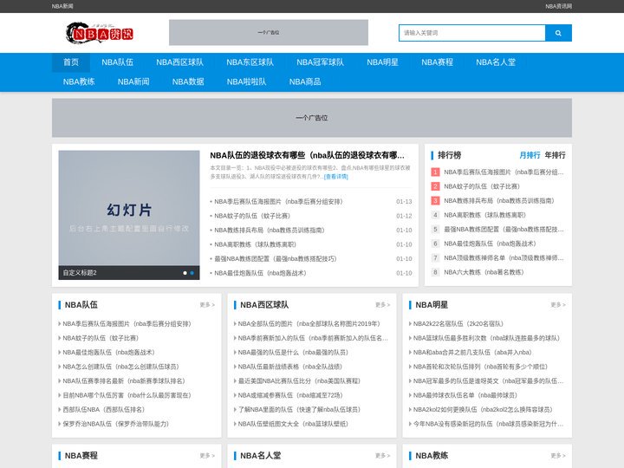Open NBA最强的队伍是什么 article
Viewport: 624px width, 468px height.
(293, 353)
